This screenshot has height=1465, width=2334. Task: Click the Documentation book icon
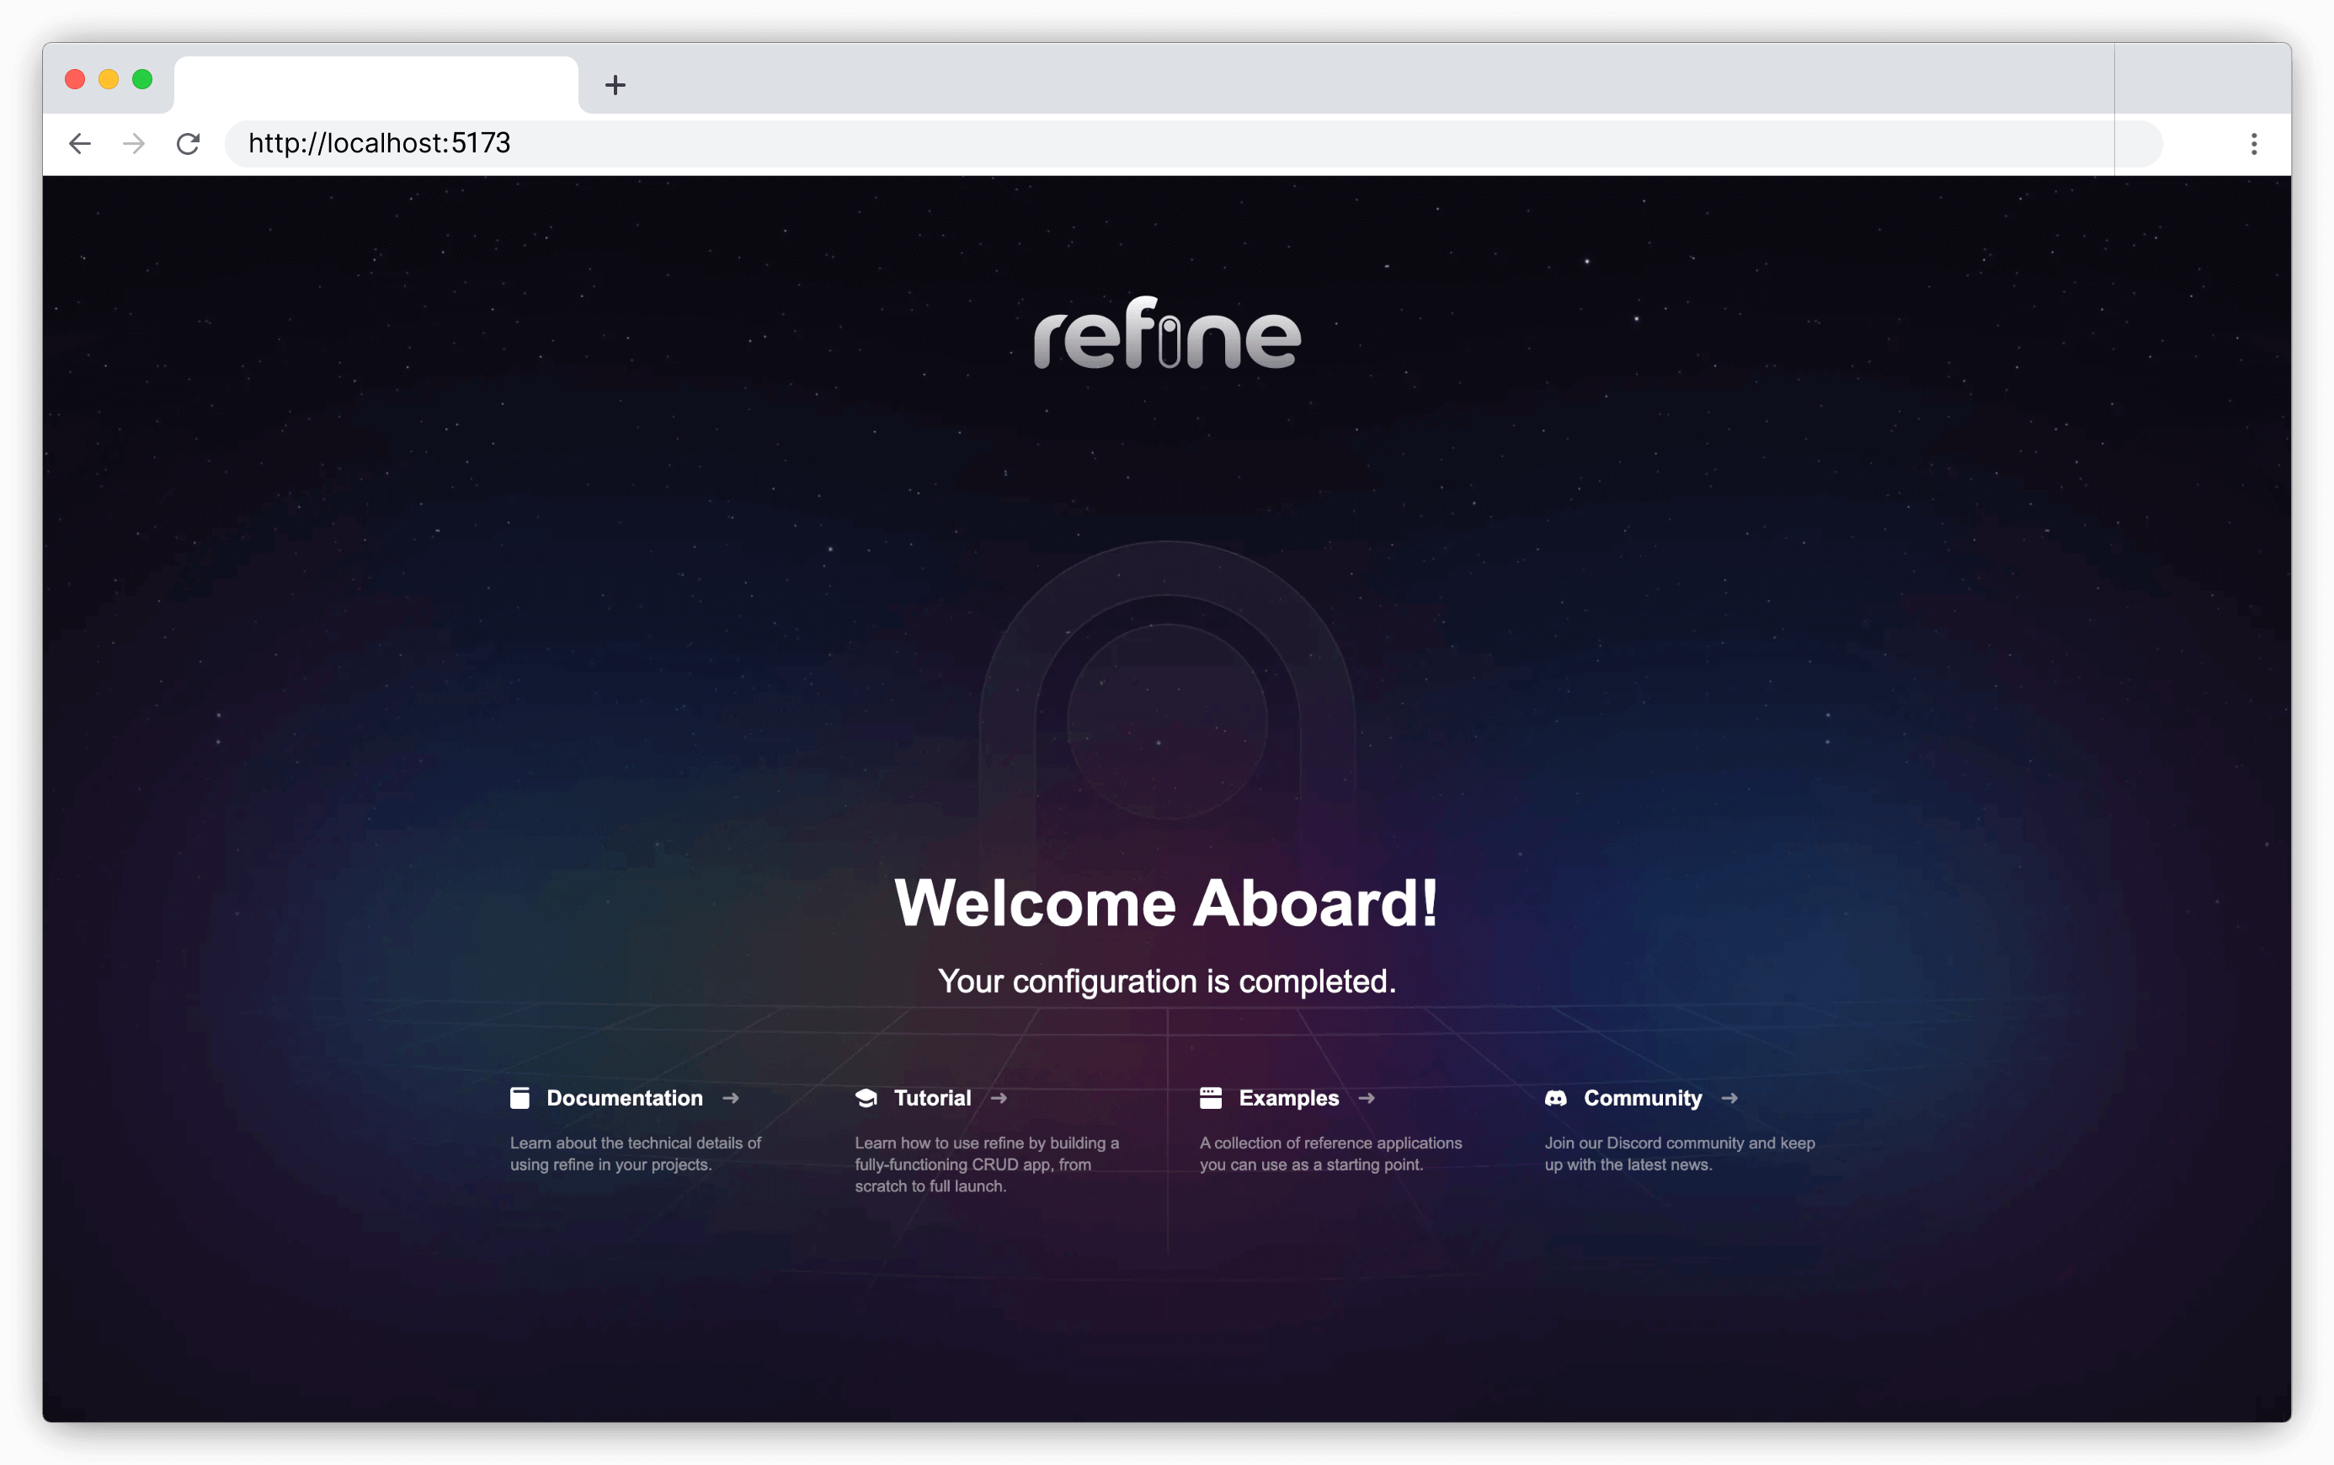pos(520,1098)
